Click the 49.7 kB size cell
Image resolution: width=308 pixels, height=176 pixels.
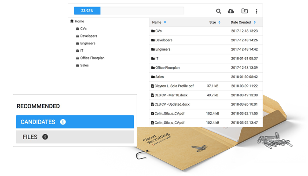213,95
